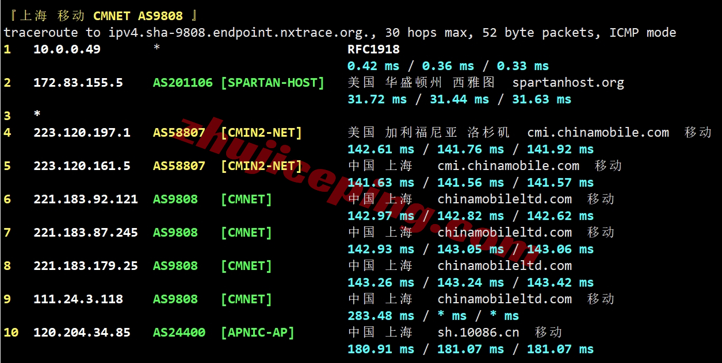Click IP address 223.120.161.5
Image resolution: width=722 pixels, height=363 pixels.
coord(82,166)
